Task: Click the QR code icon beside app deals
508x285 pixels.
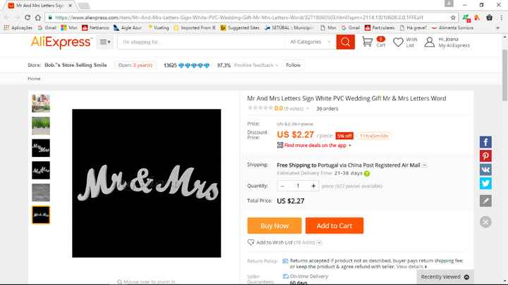Action: pos(280,145)
